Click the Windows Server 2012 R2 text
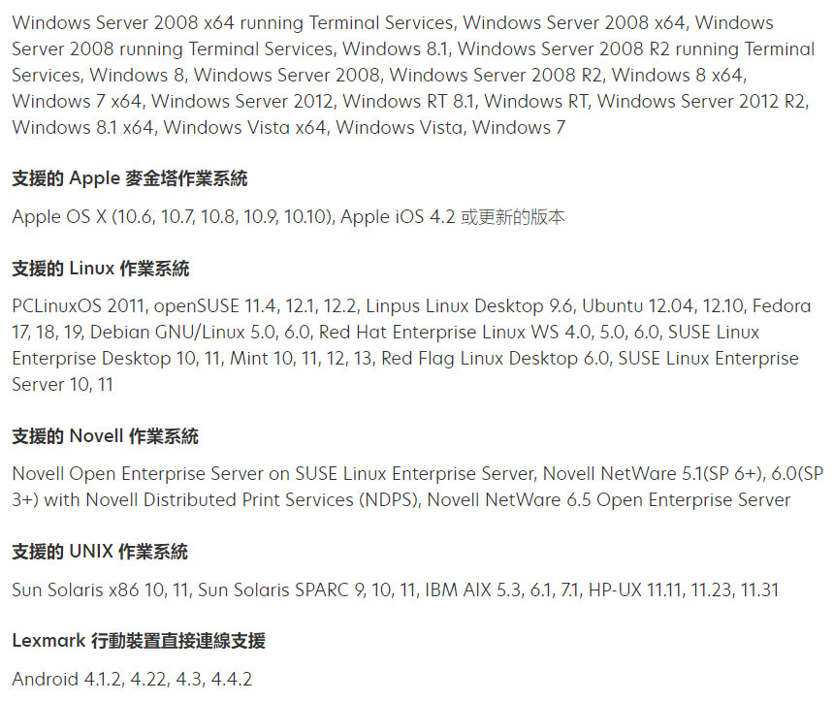 point(701,101)
